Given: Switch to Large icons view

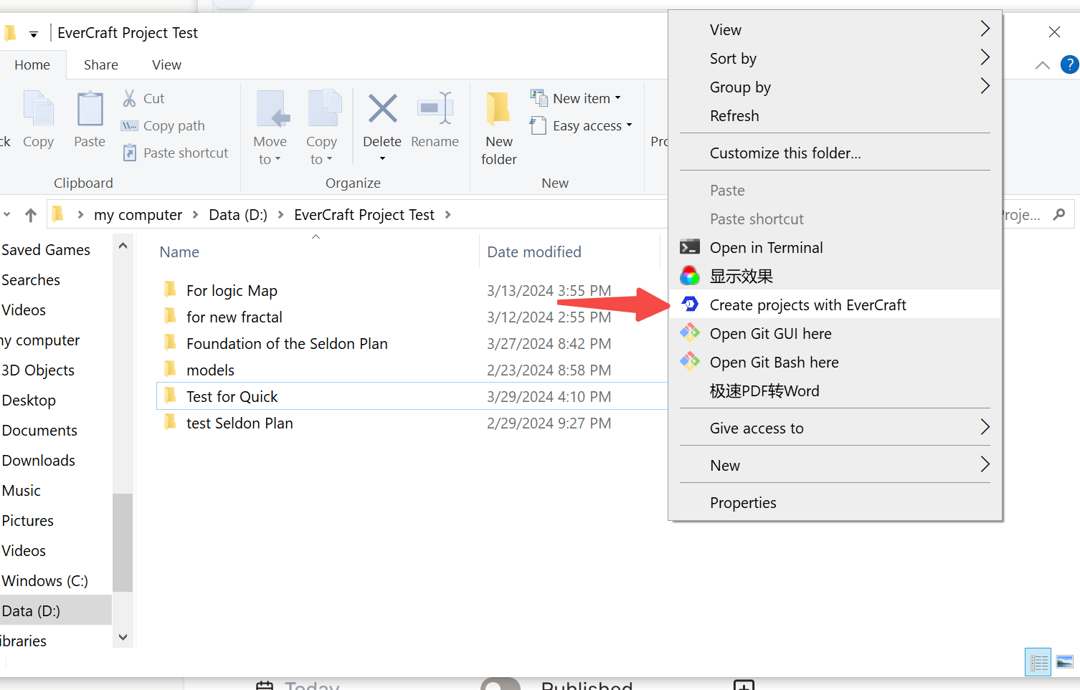Looking at the screenshot, I should 1065,662.
